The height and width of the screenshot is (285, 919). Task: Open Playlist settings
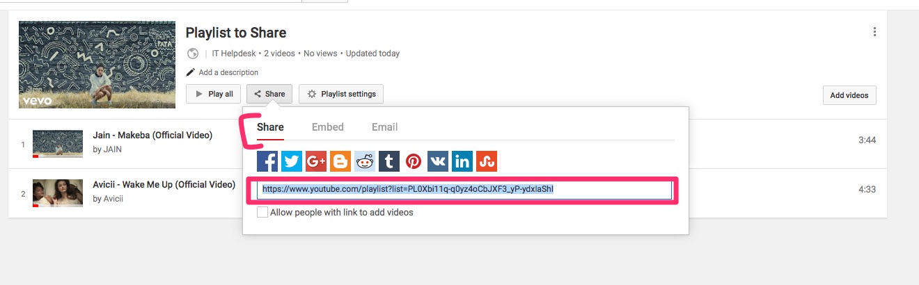click(x=341, y=95)
